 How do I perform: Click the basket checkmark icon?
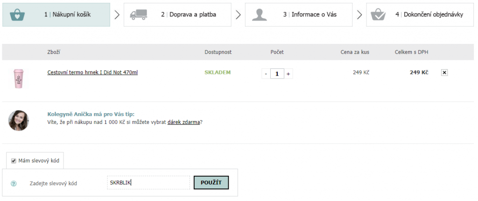pyautogui.click(x=379, y=14)
